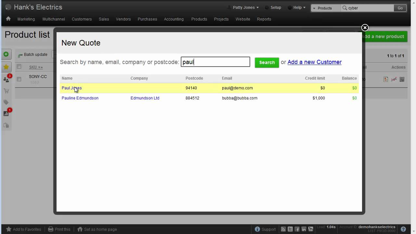Click the green add icon in sidebar

(x=6, y=54)
